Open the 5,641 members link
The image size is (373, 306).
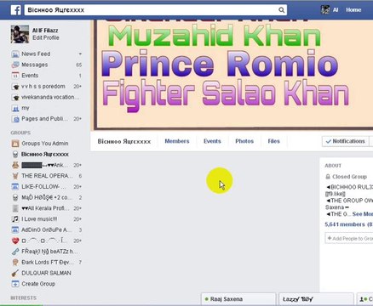pyautogui.click(x=345, y=224)
